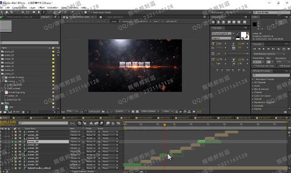
Task: Select the Pen tool
Action: [x=39, y=12]
